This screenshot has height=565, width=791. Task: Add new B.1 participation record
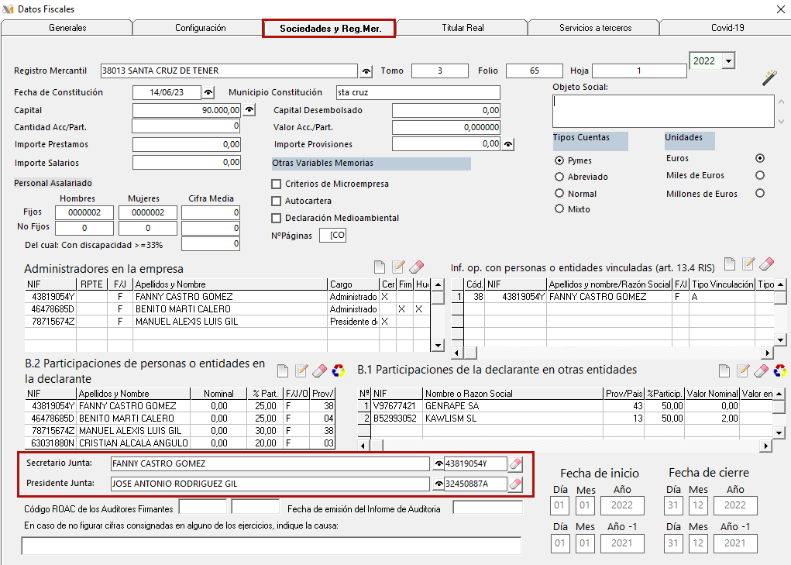coord(724,370)
